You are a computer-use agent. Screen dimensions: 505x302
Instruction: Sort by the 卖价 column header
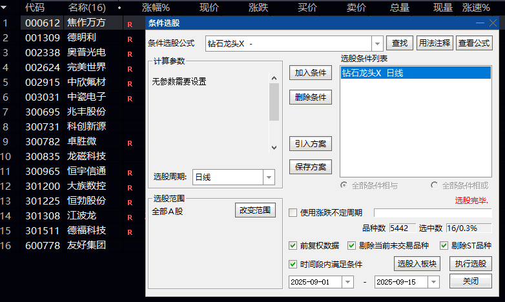click(356, 7)
